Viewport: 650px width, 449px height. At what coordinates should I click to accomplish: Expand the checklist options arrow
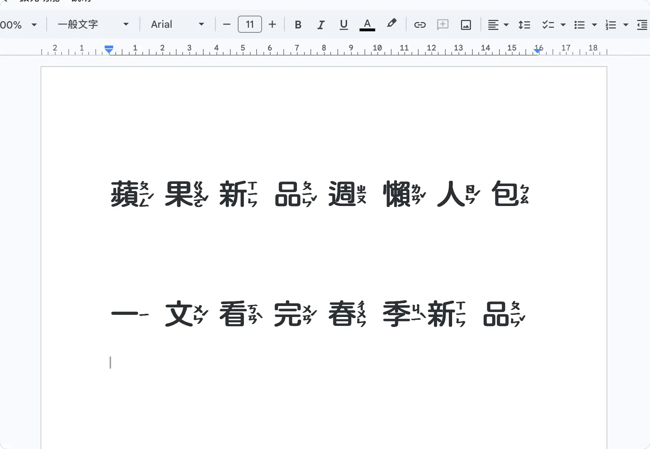click(x=563, y=25)
